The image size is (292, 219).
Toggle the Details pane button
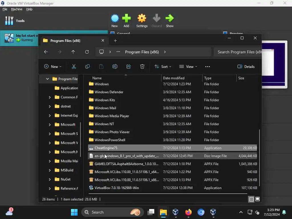tap(246, 66)
